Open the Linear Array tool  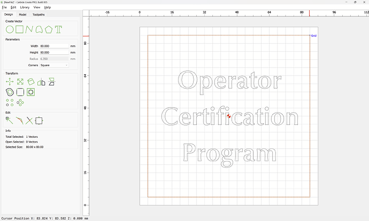click(10, 102)
